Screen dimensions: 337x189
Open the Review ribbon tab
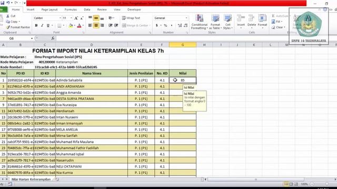[x=102, y=9]
